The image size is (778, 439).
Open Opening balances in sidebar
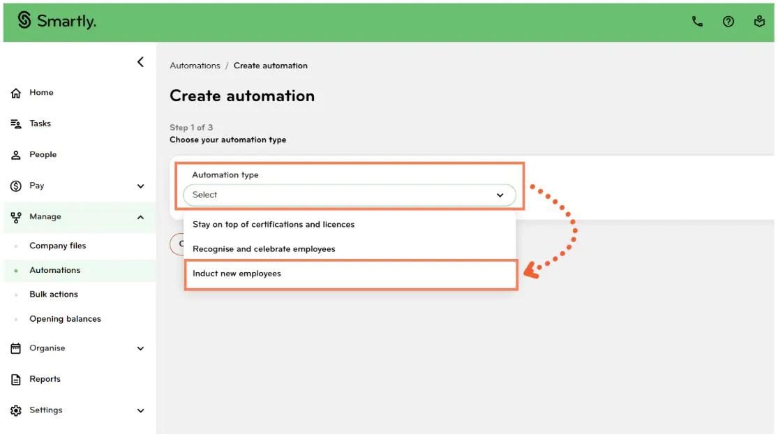point(65,319)
